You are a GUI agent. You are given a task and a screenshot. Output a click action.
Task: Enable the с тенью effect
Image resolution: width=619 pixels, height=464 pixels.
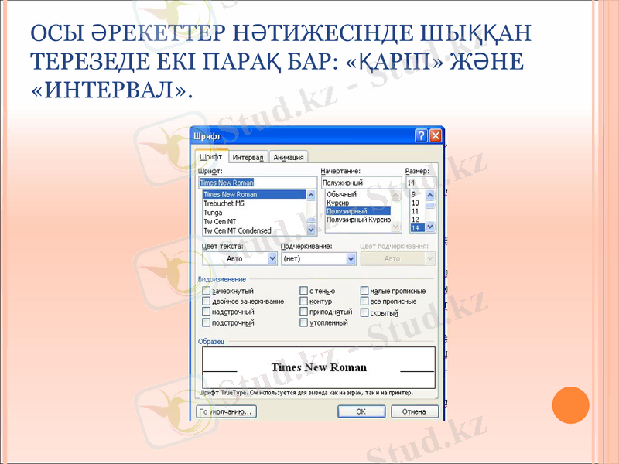click(x=305, y=290)
